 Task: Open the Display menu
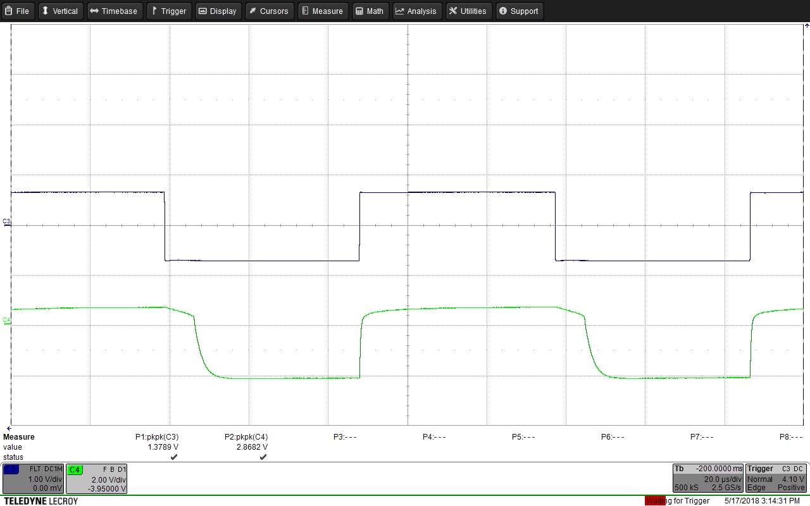218,11
